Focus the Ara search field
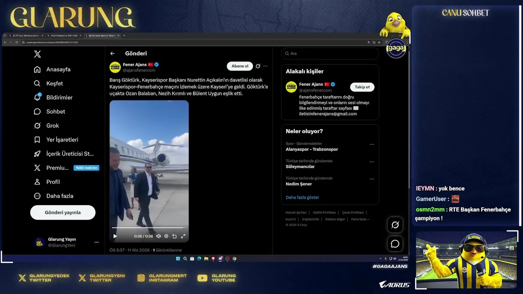Viewport: 523px width, 294px height. tap(330, 53)
